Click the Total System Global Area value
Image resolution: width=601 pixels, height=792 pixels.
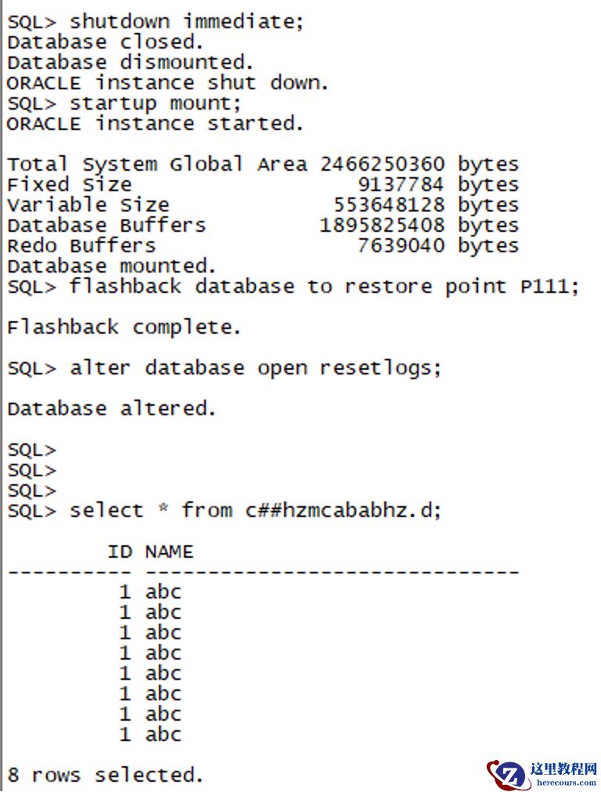pos(382,165)
